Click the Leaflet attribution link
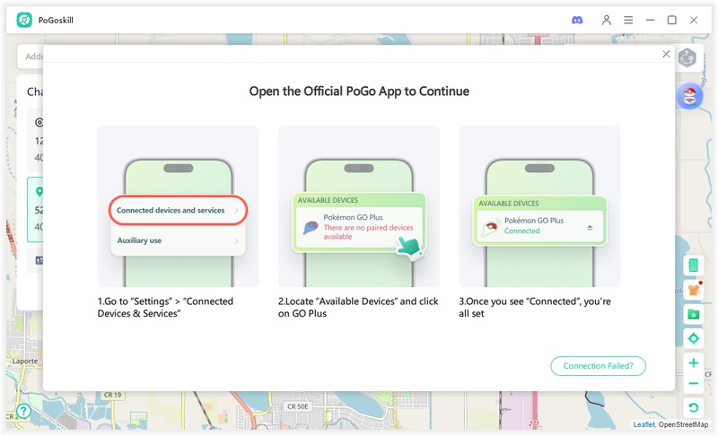 pyautogui.click(x=644, y=425)
